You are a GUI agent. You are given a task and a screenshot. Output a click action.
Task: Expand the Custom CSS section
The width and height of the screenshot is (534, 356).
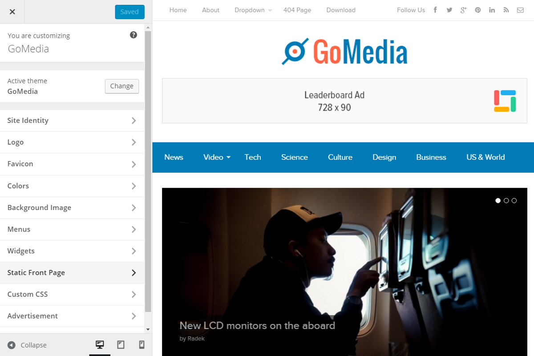(x=72, y=295)
